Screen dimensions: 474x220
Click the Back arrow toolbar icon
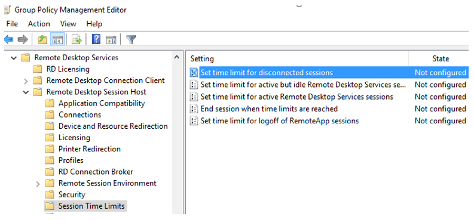tap(9, 39)
